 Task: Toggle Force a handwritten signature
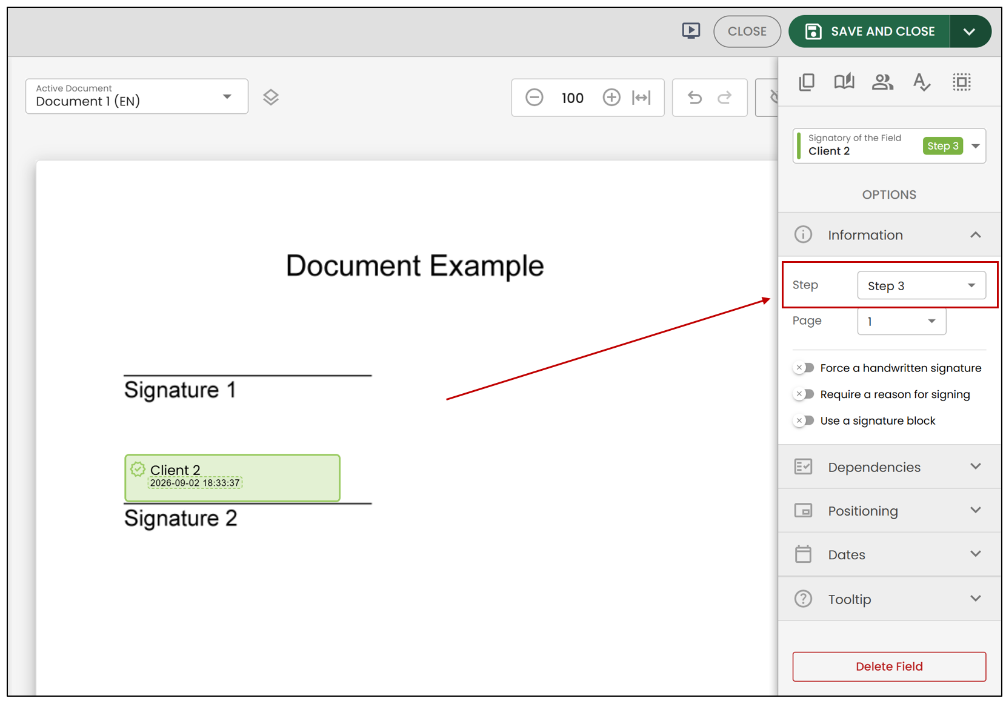pos(804,368)
